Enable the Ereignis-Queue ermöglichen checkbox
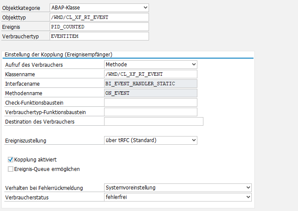 click(10, 169)
